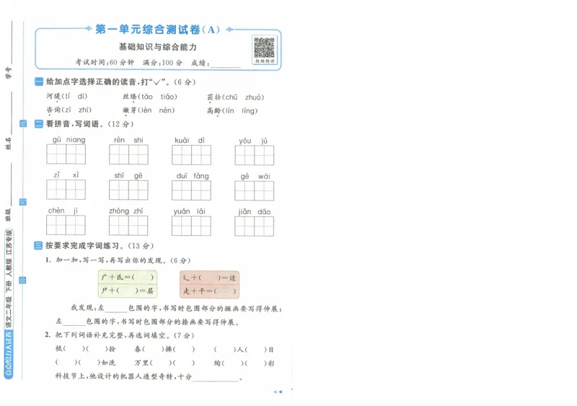
Task: Click the green 广+氐=( ) equation cell
Action: pyautogui.click(x=128, y=277)
